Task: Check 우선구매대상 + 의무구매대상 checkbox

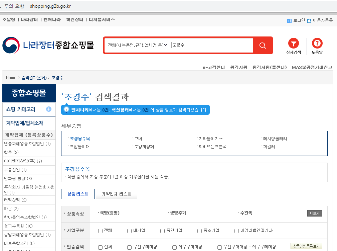Action: coord(219,247)
